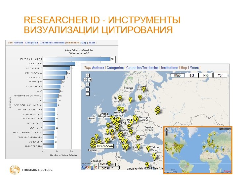Select the marker south of Morocco label
Screen dimensions: 238x179
pos(109,164)
